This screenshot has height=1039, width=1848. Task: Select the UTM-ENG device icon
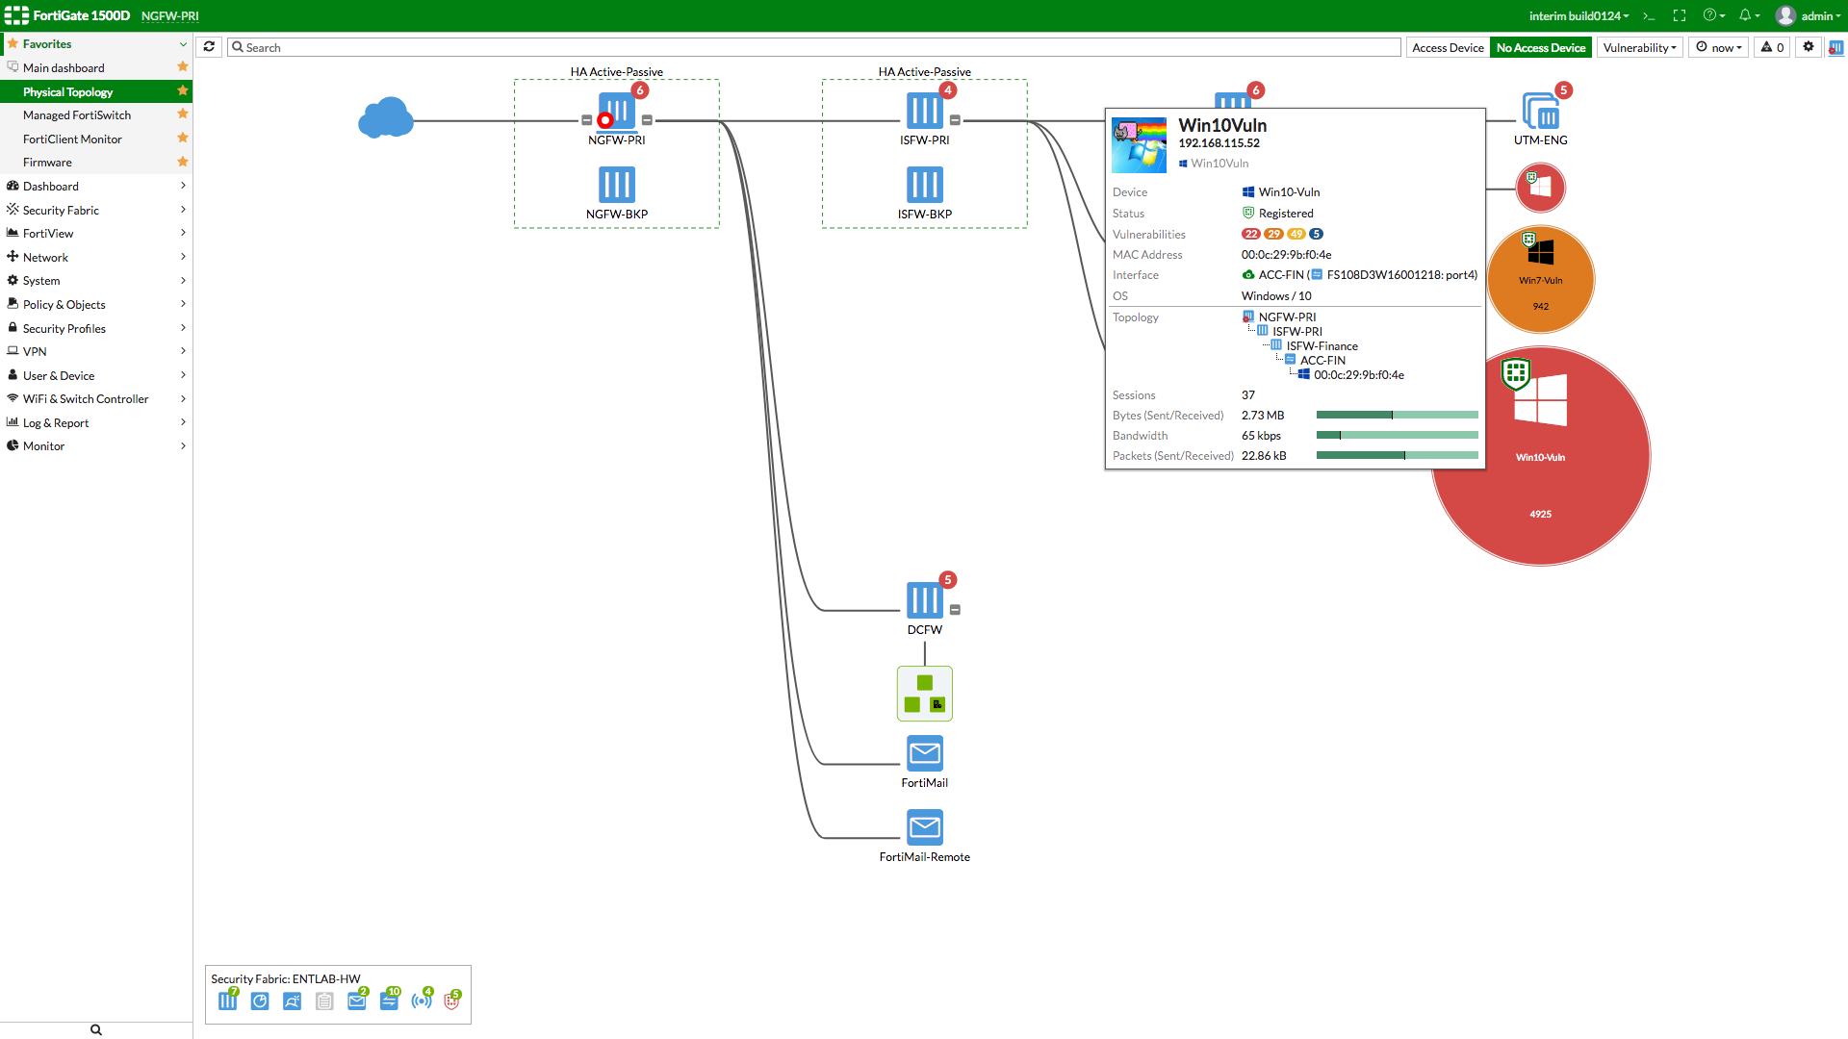tap(1540, 112)
